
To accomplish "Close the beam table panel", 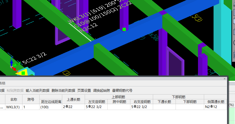I will coord(225,79).
